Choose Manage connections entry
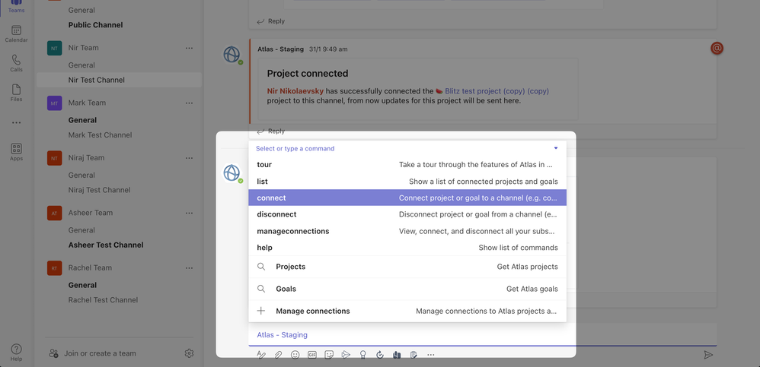Viewport: 760px width, 367px height. point(407,311)
